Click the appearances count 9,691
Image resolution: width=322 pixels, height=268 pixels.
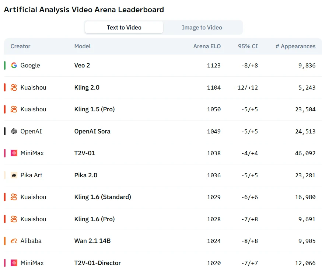pyautogui.click(x=307, y=219)
